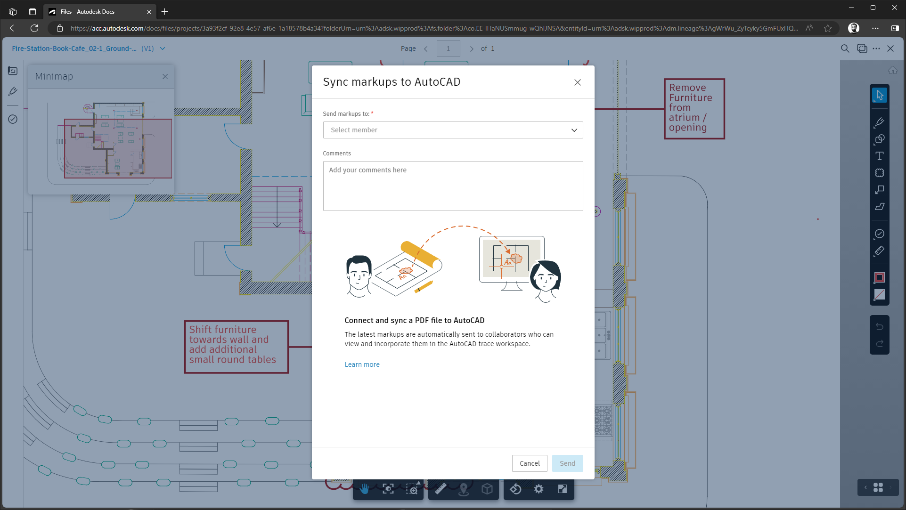Image resolution: width=906 pixels, height=510 pixels.
Task: Click the zoom window tool
Action: pos(412,489)
